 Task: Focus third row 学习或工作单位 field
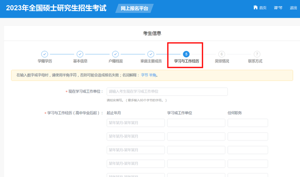coord(196,150)
